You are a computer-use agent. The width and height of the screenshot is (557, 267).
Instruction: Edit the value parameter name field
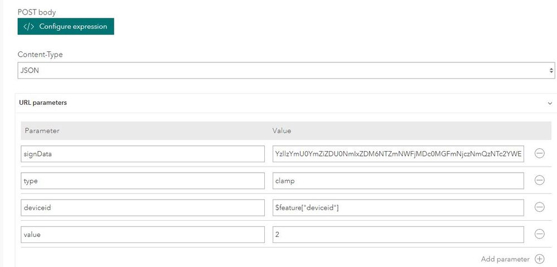143,234
